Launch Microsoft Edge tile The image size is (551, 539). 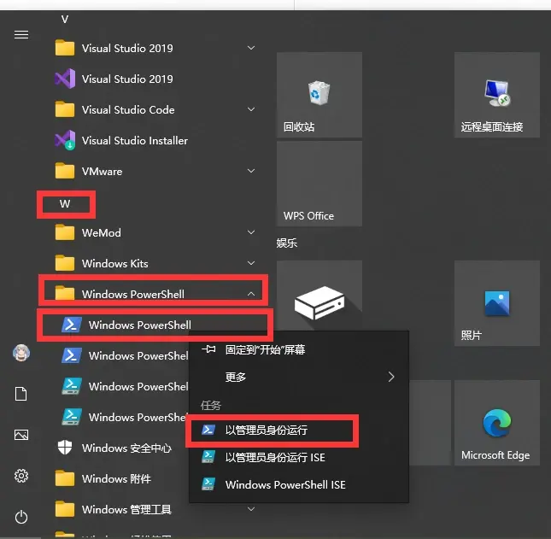pyautogui.click(x=496, y=424)
